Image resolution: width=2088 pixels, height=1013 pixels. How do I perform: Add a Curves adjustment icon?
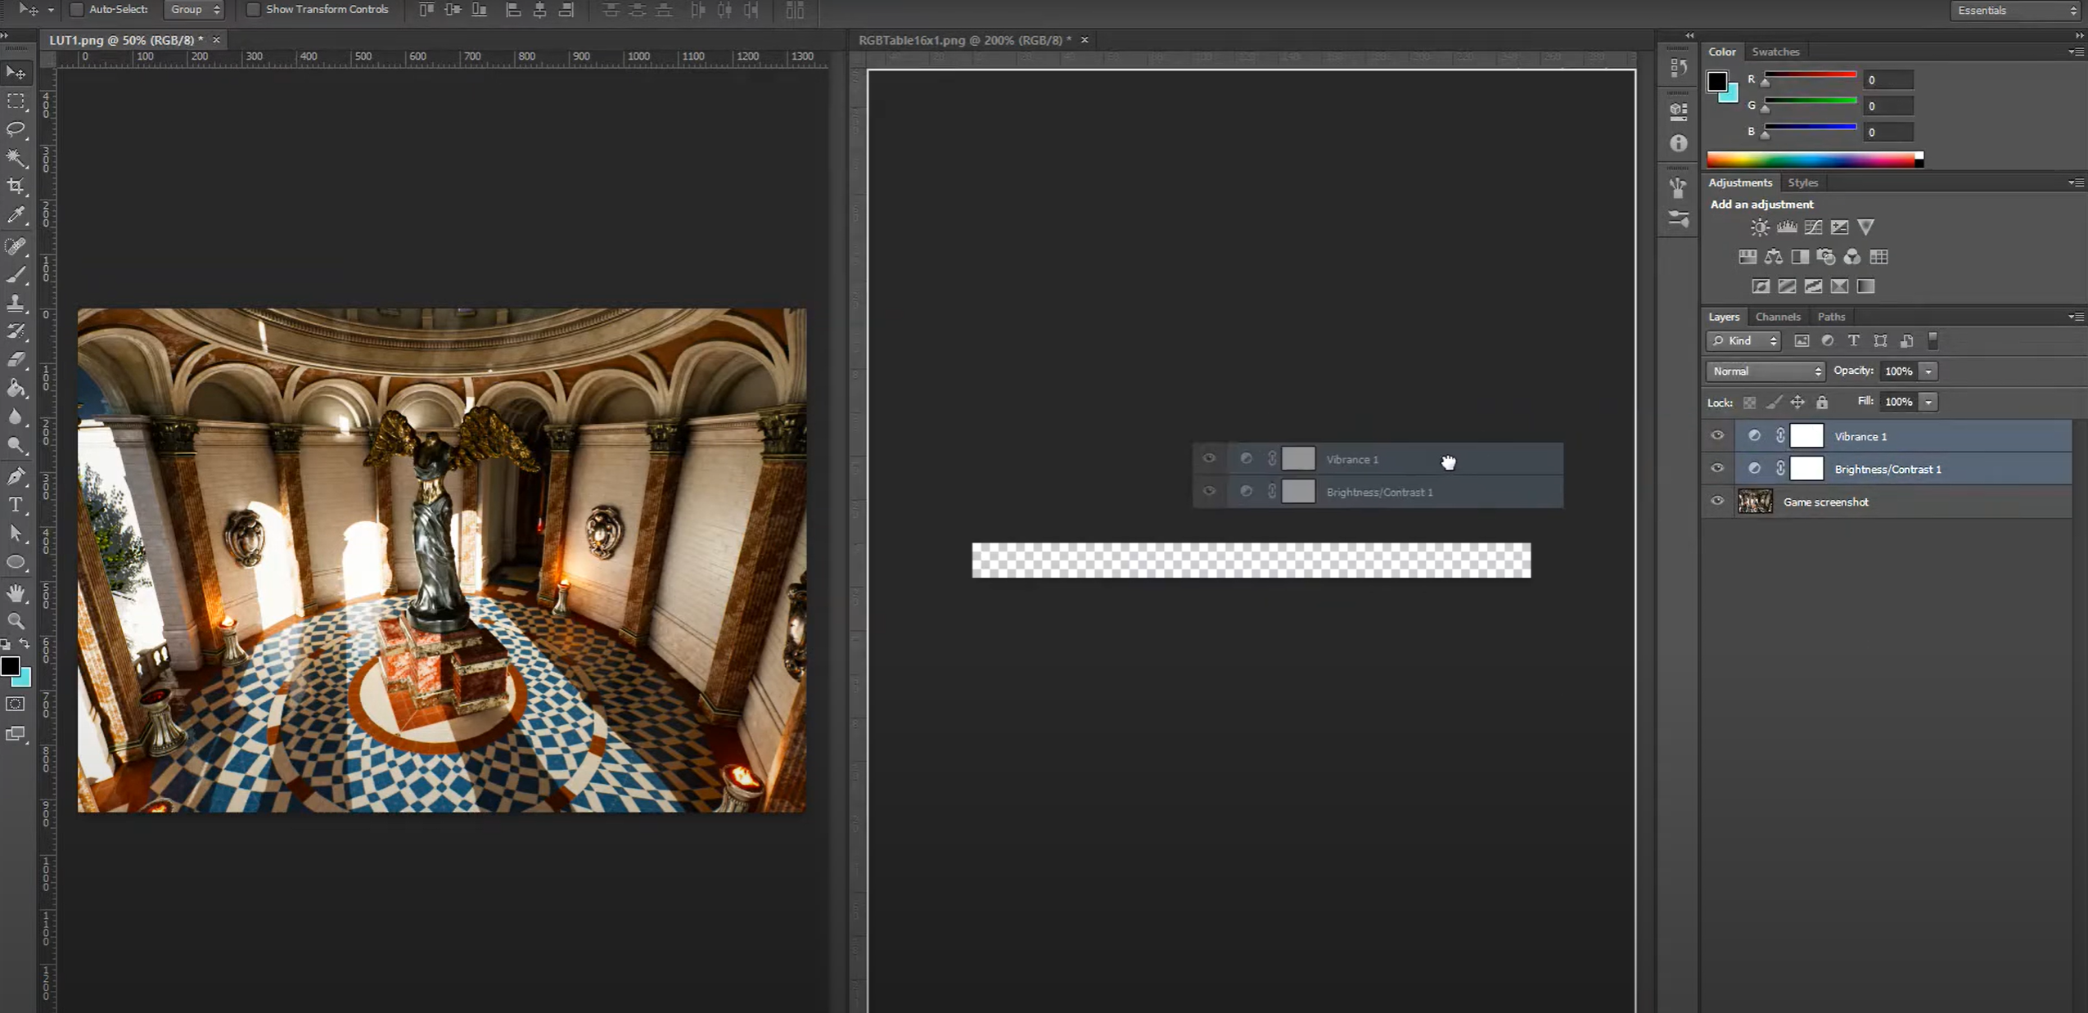pyautogui.click(x=1813, y=227)
